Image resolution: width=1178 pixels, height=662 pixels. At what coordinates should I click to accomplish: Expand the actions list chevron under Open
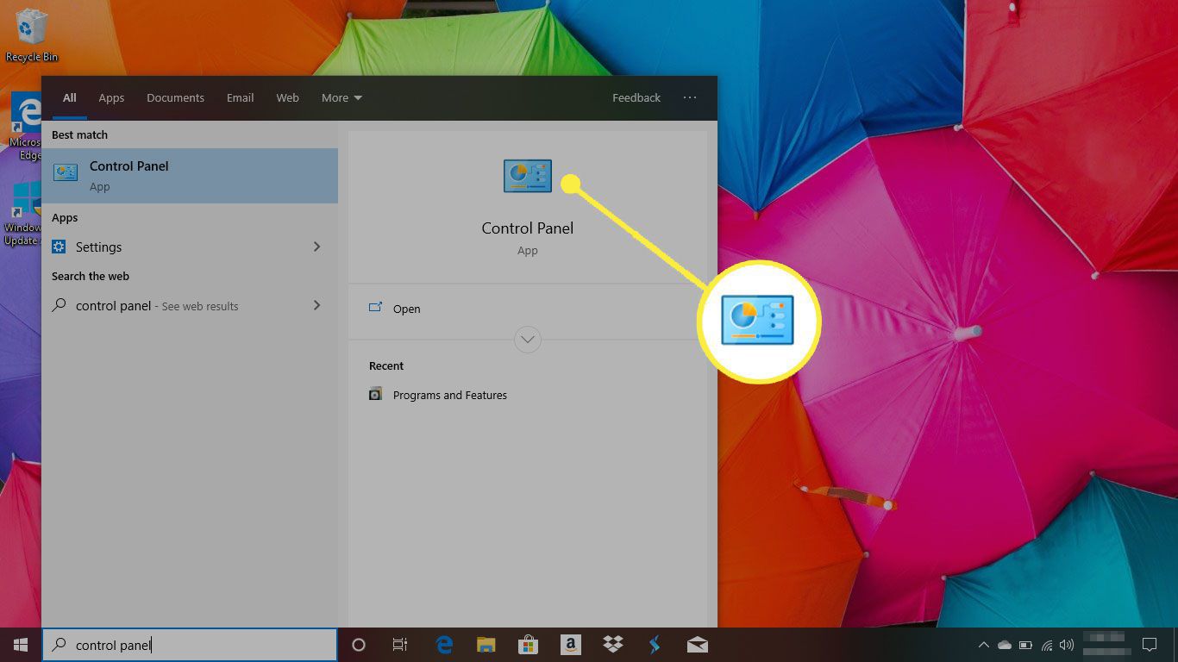click(x=527, y=339)
